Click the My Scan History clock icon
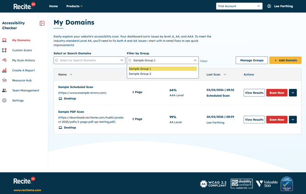Screen dimensions: 306x194 [x=5, y=61]
